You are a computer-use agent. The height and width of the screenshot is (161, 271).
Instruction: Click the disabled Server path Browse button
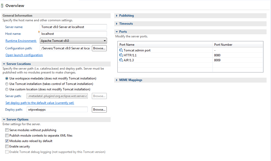99,96
